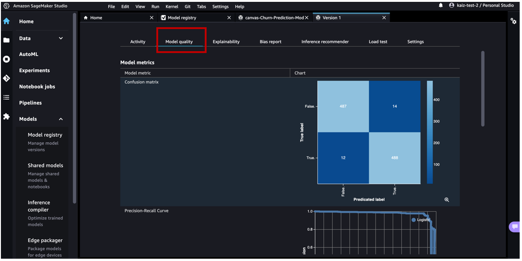Expand the Data section chevron
The height and width of the screenshot is (261, 522).
(x=61, y=38)
